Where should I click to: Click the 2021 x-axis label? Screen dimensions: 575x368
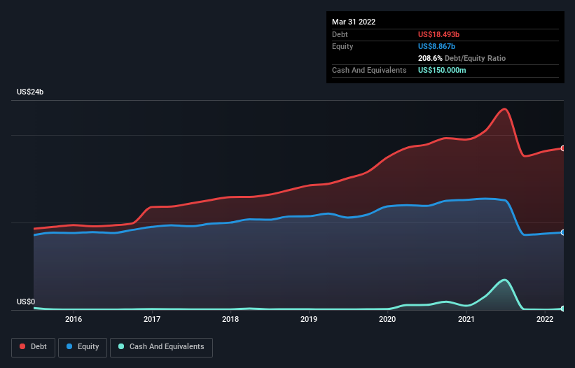[x=466, y=319]
